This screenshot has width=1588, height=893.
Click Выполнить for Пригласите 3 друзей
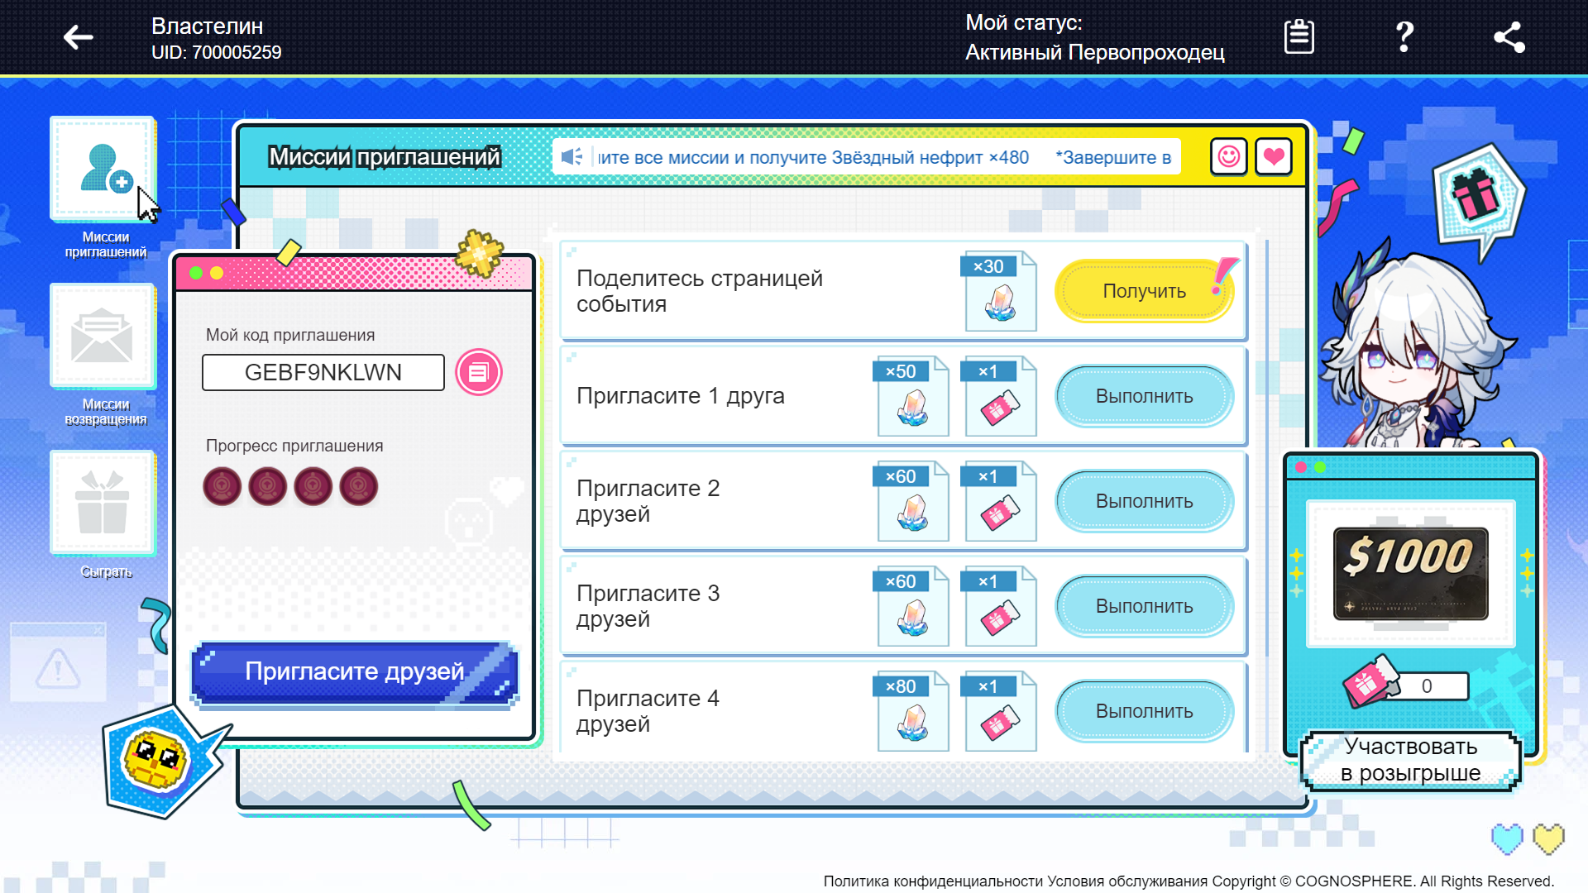1144,606
